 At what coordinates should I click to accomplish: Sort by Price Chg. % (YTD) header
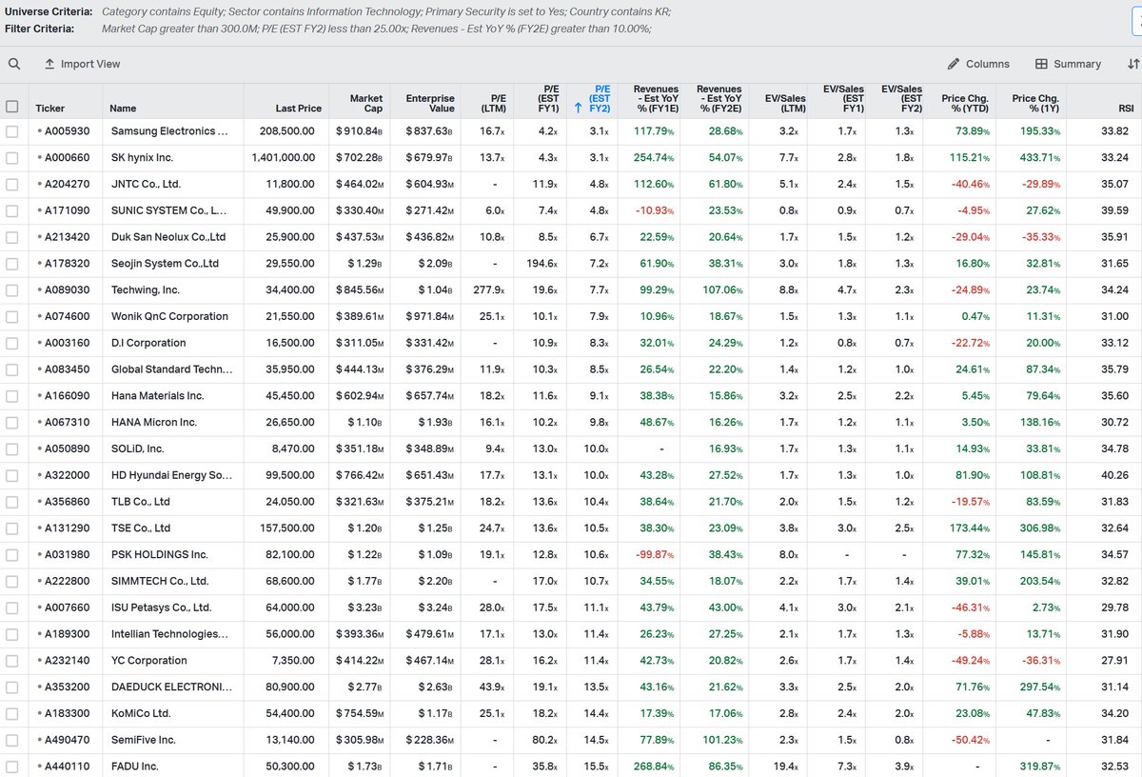(x=965, y=103)
